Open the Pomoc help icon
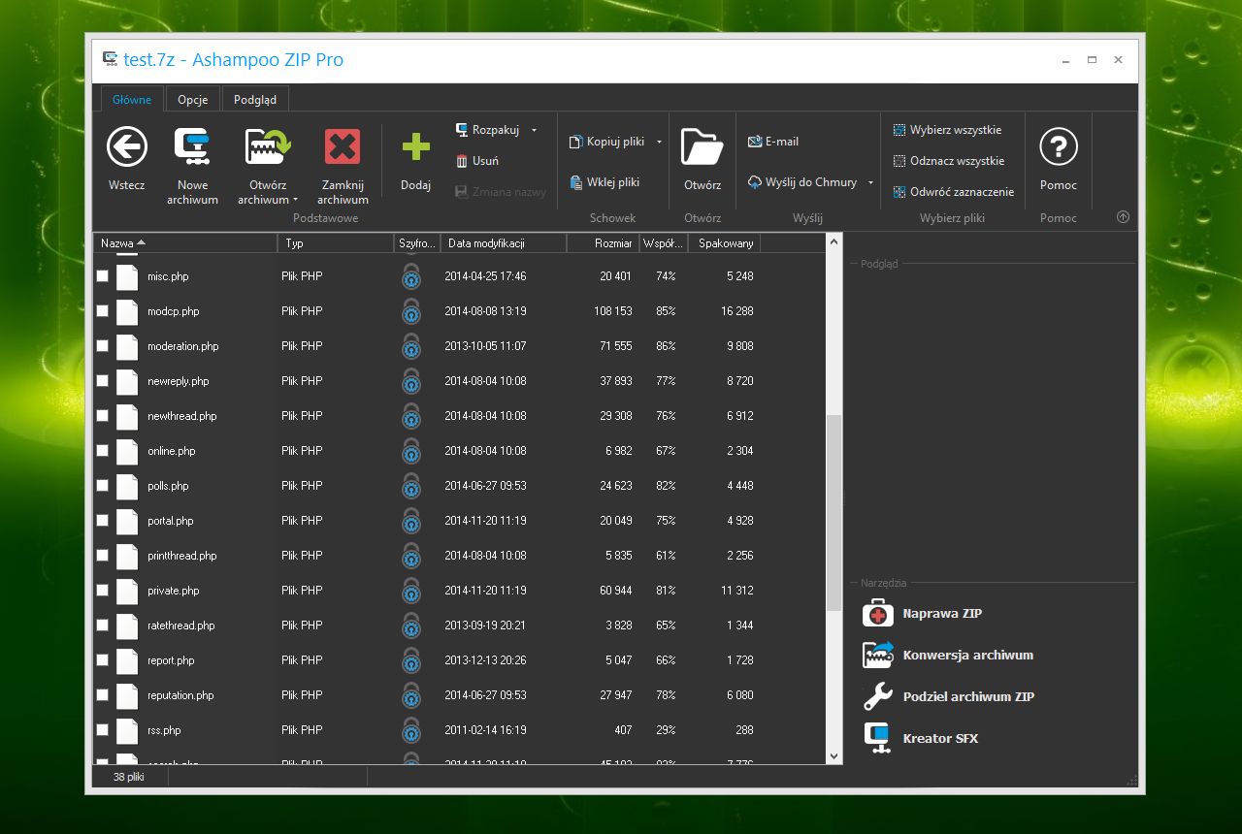The image size is (1242, 834). (x=1058, y=147)
